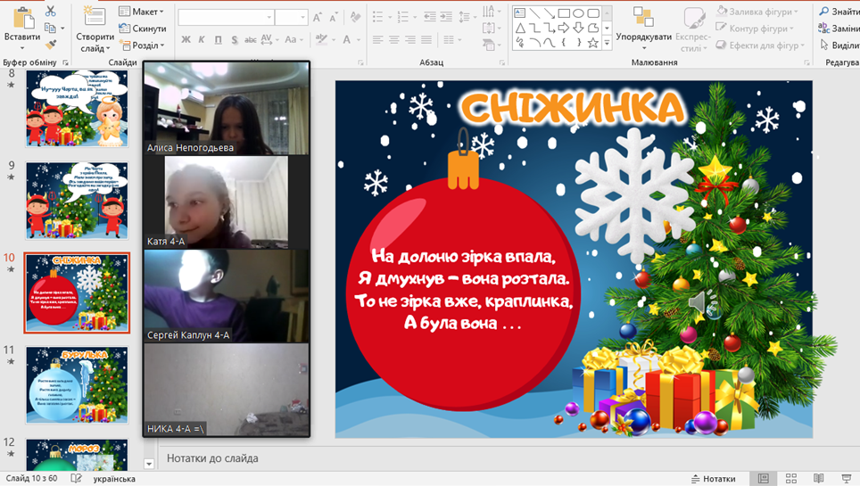Open the Експрес-стилі quick styles button
Image resolution: width=860 pixels, height=486 pixels.
694,29
